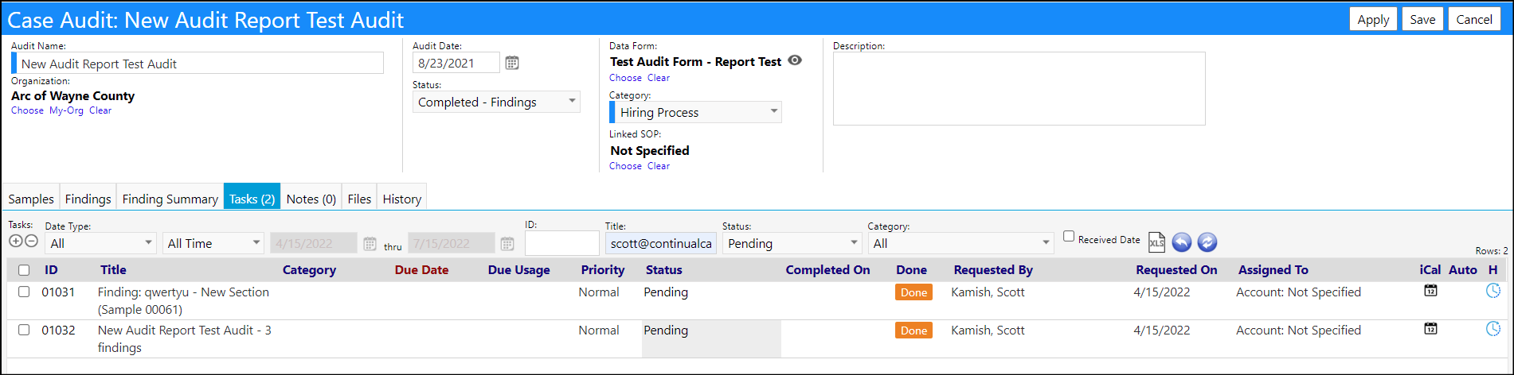Switch to the Finding Summary tab
The image size is (1514, 375).
pos(170,199)
